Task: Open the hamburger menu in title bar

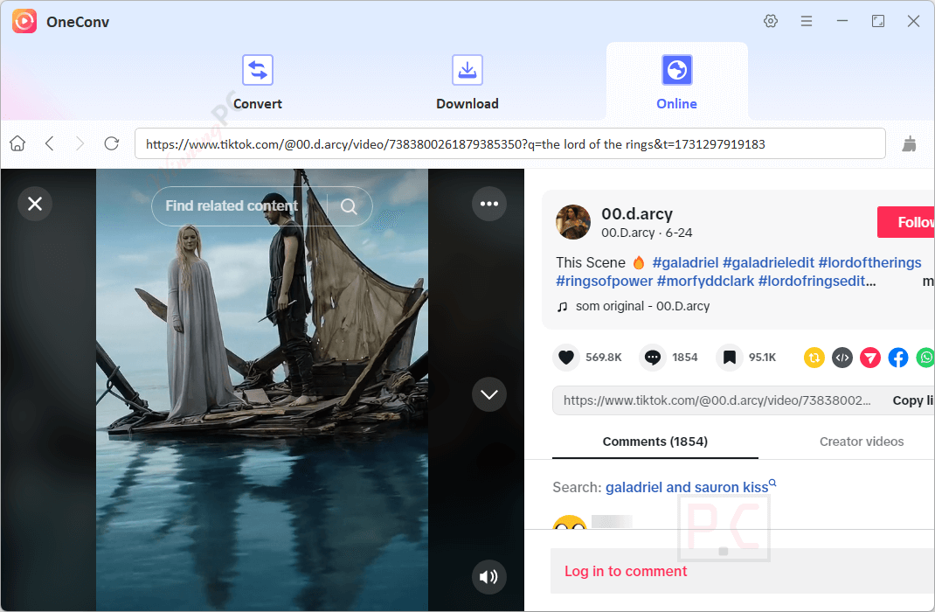Action: 807,22
